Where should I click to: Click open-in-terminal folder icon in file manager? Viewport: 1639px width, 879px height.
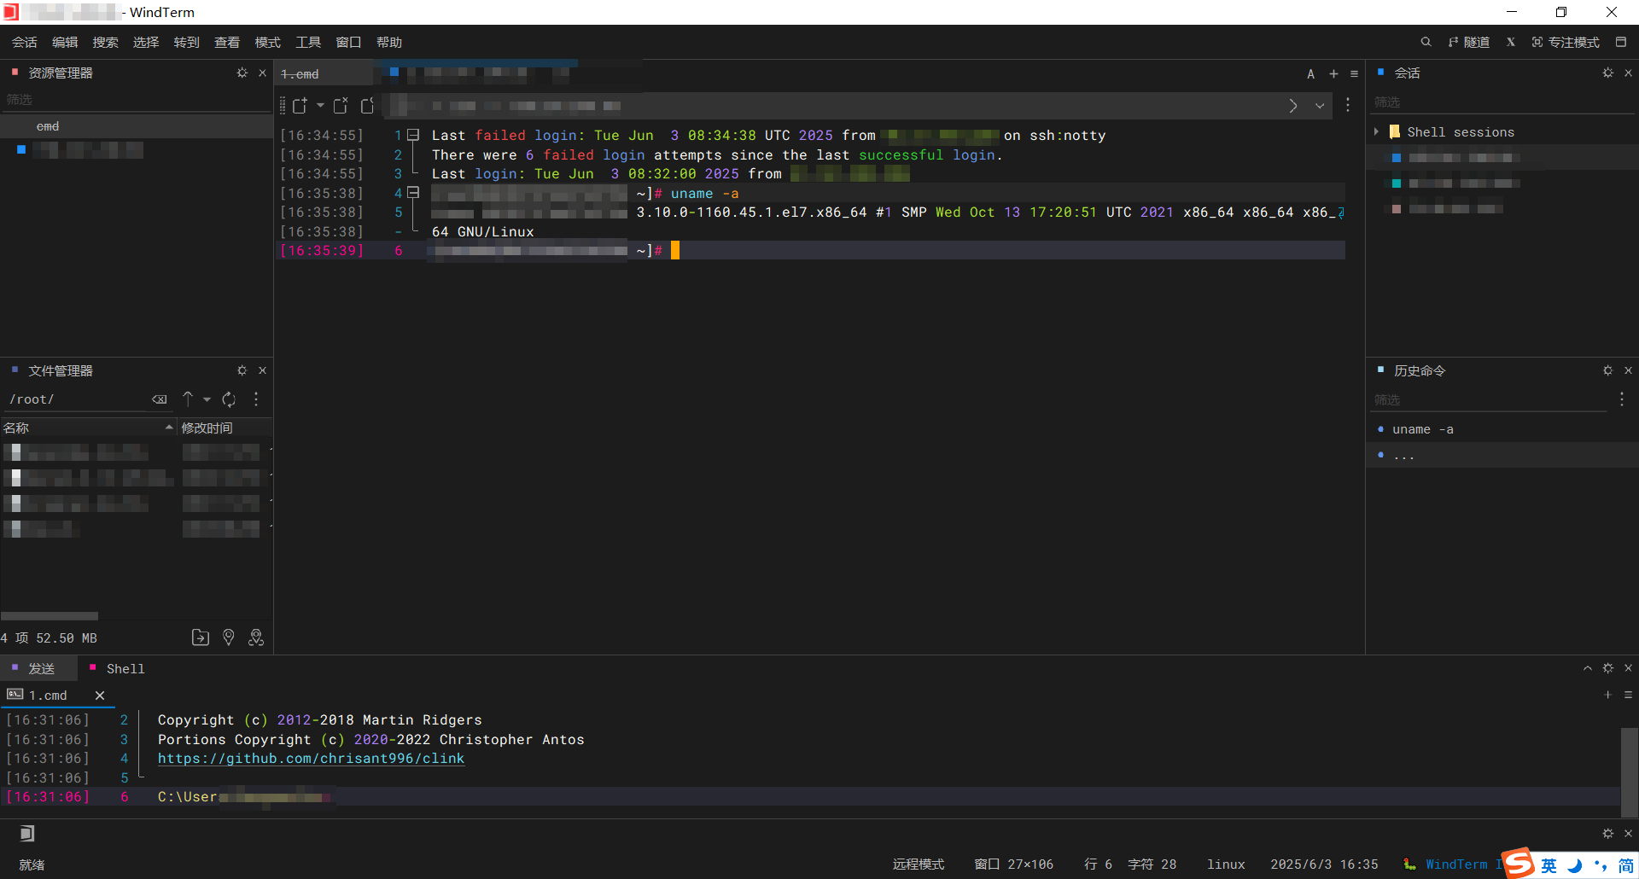point(201,637)
